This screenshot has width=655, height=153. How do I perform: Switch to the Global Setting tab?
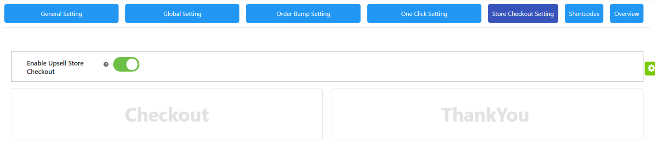pyautogui.click(x=182, y=13)
